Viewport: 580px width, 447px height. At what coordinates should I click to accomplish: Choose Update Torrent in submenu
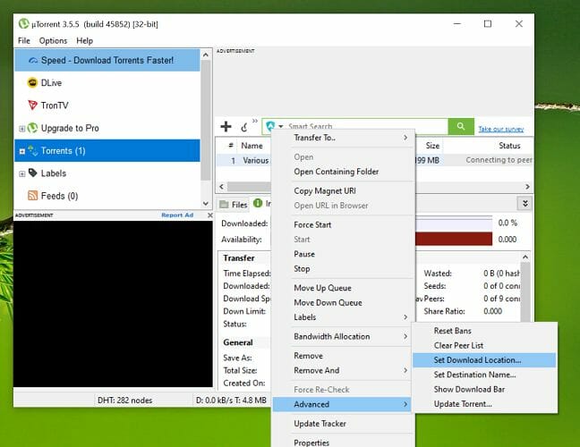click(484, 404)
